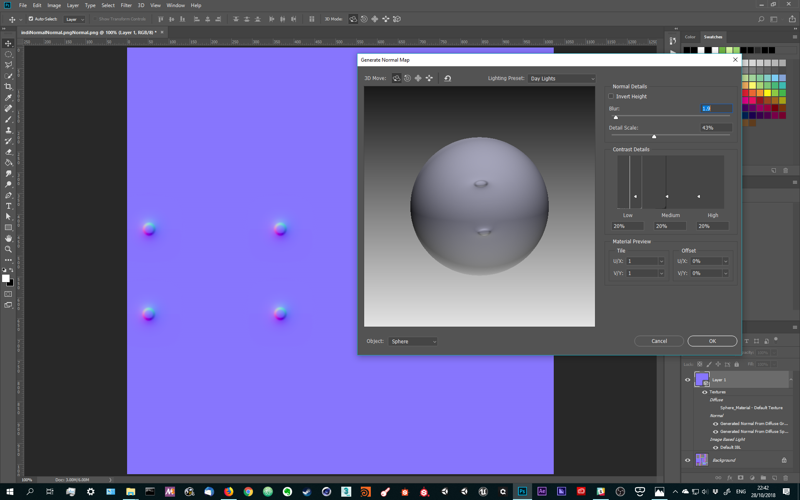Enable the Invert Height checkbox
Image resolution: width=800 pixels, height=500 pixels.
[611, 96]
